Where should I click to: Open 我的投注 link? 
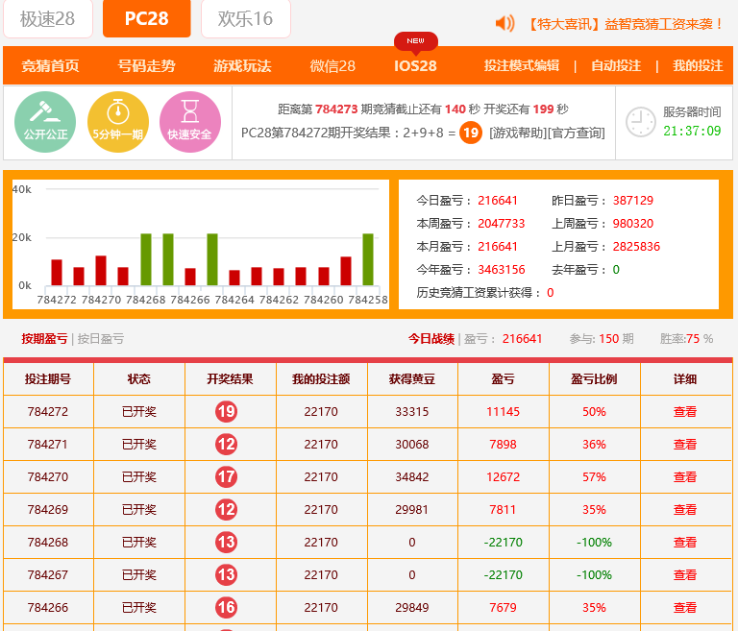click(698, 65)
